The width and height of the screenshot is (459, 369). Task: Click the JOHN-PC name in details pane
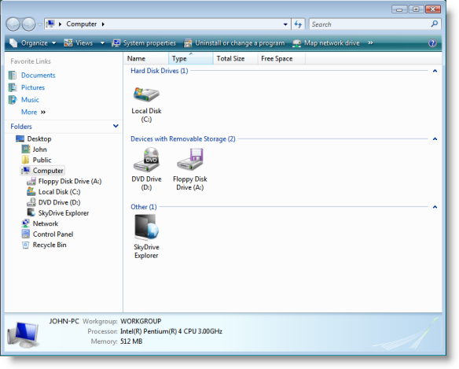[64, 321]
